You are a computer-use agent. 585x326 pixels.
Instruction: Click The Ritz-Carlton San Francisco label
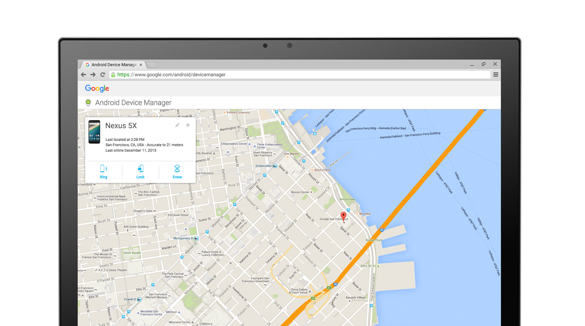click(149, 193)
